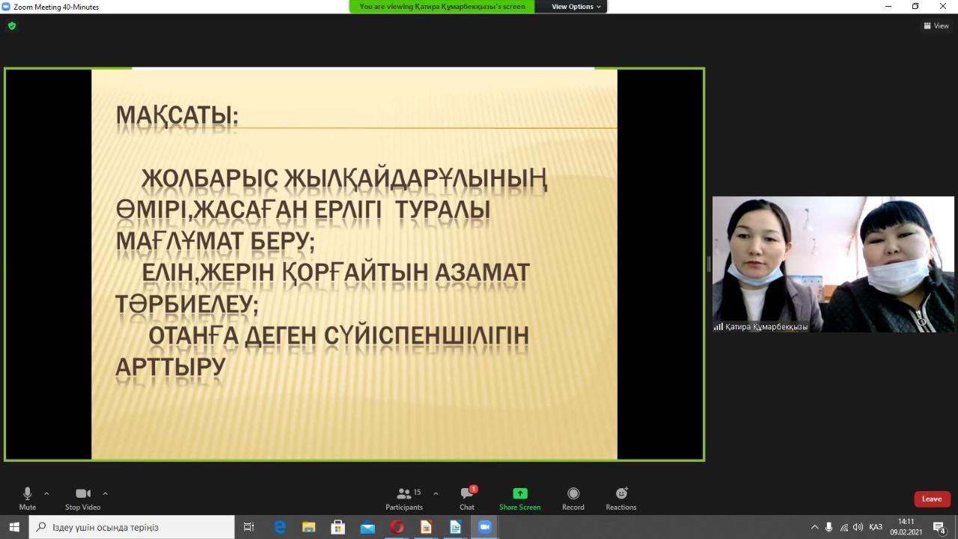Open the Participants panel
958x539 pixels.
[404, 498]
